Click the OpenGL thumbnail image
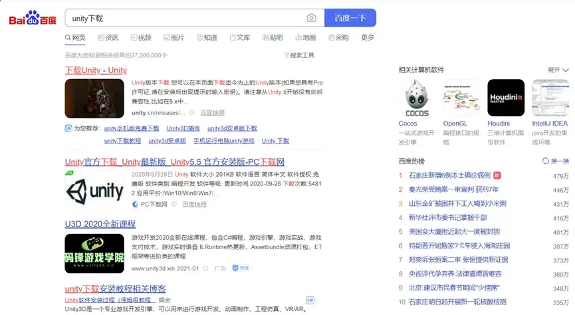This screenshot has height=315, width=575. (x=461, y=98)
